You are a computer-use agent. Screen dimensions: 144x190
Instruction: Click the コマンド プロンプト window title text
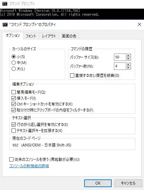point(22,4)
